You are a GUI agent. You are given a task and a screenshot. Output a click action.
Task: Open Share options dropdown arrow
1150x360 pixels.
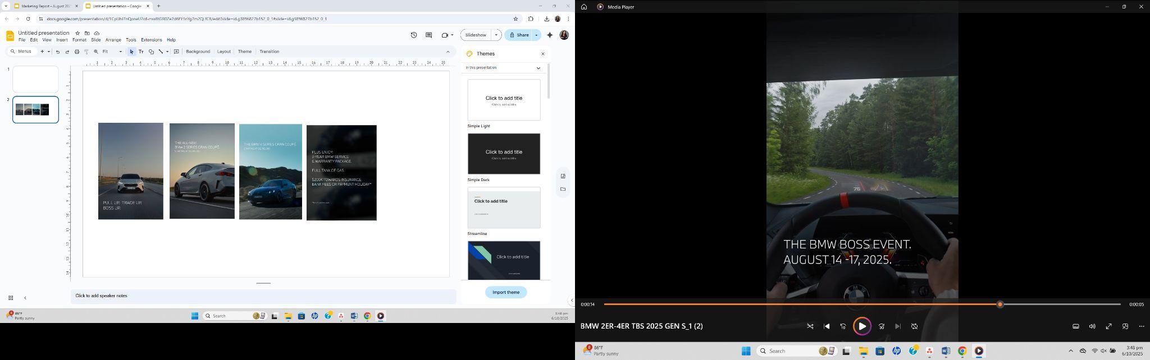click(x=536, y=35)
